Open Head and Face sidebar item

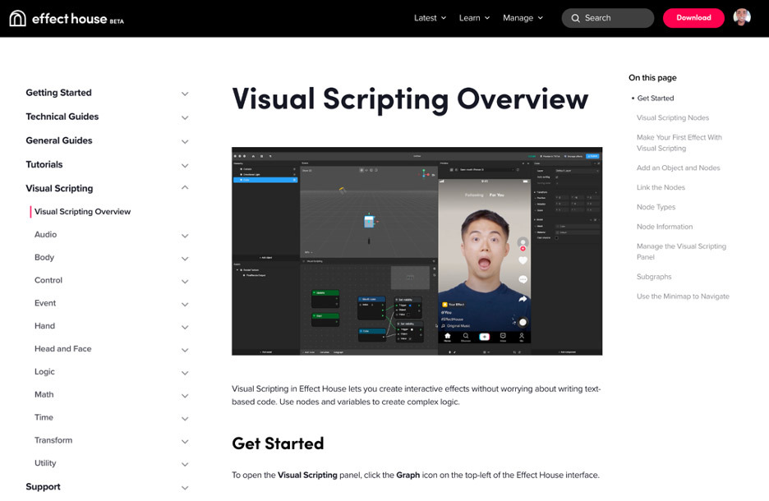62,349
